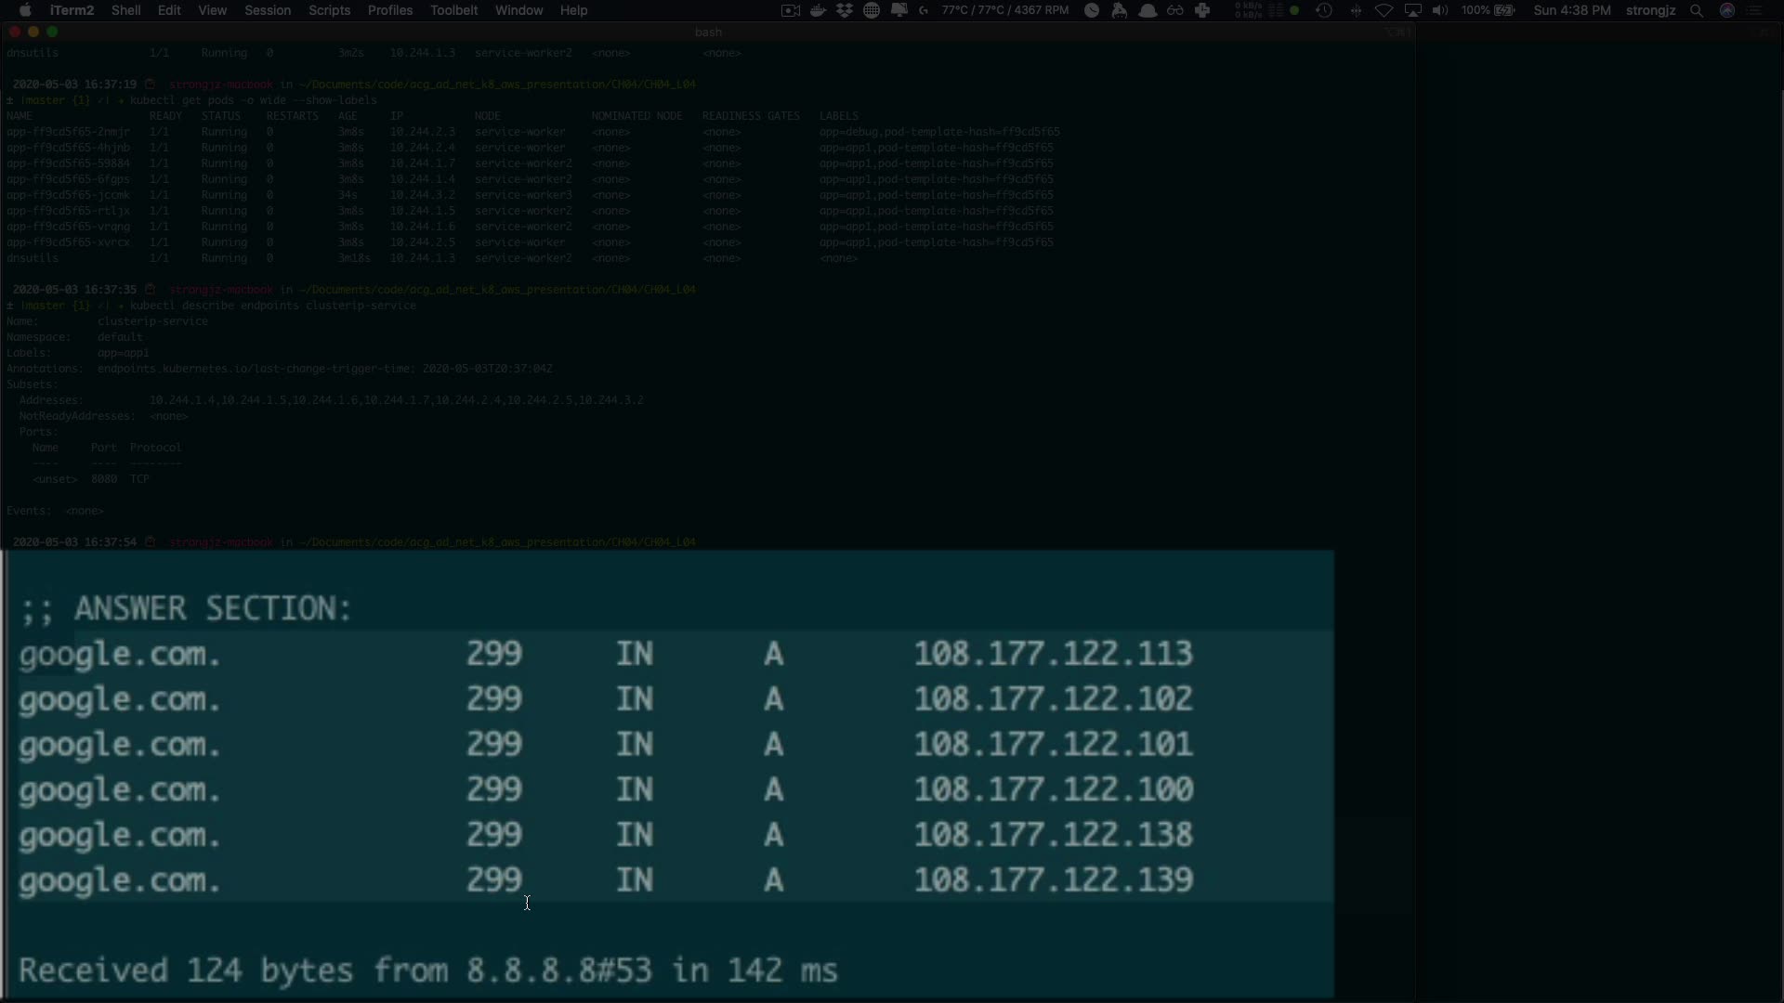Click the Sun 4:38 PM clock
1784x1003 pixels.
1572,10
